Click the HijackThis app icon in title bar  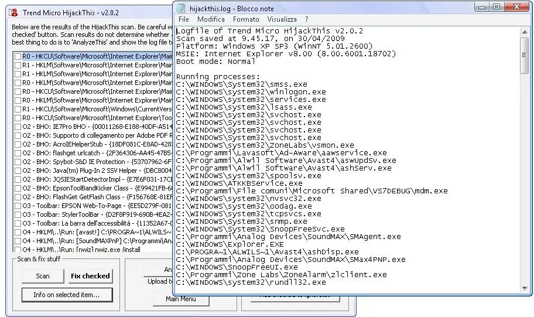[14, 13]
